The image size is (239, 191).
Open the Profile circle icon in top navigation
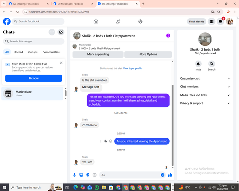(141, 21)
